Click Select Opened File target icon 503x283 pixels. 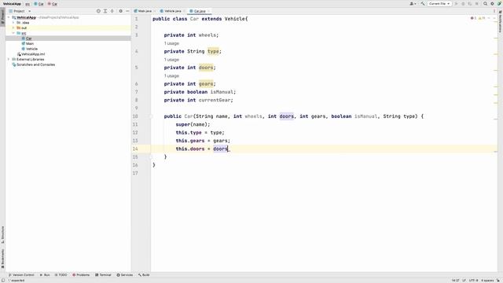tap(98, 11)
